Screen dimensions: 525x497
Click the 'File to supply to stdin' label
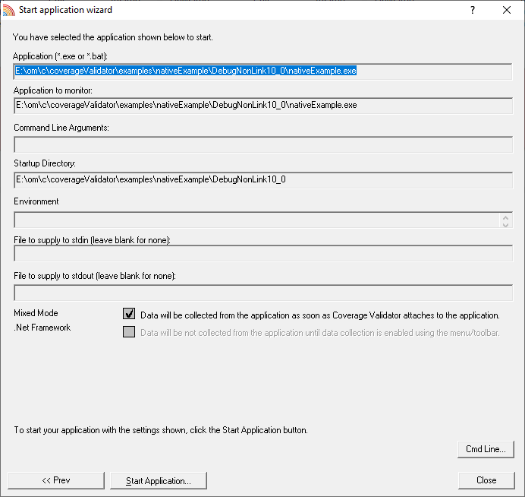(x=92, y=240)
